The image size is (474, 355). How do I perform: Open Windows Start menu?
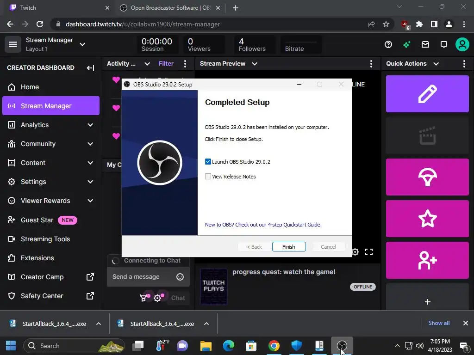coord(11,346)
